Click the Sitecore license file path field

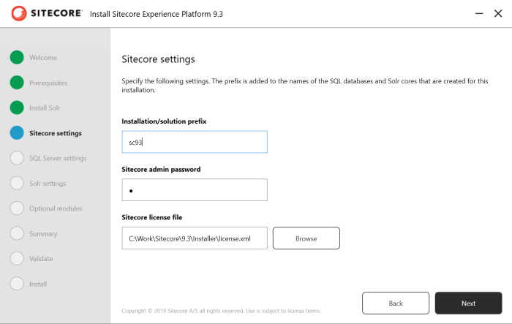pos(195,238)
